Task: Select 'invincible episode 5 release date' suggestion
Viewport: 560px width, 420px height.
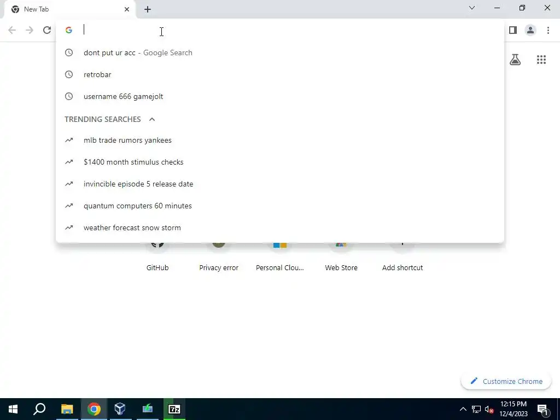Action: tap(280, 184)
